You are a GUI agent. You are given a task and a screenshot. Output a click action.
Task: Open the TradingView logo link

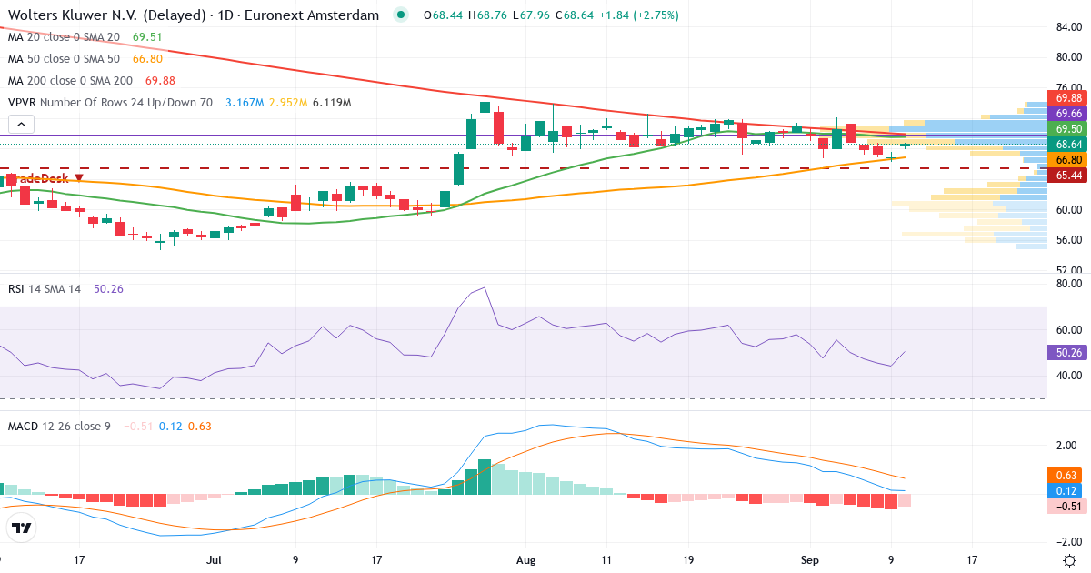21,528
